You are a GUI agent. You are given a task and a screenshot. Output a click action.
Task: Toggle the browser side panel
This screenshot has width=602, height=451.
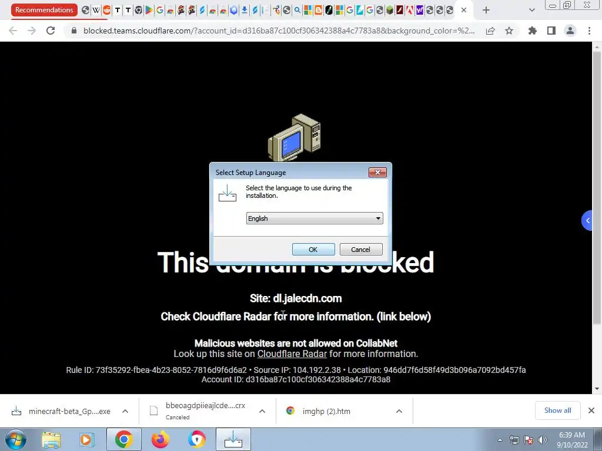pyautogui.click(x=551, y=31)
